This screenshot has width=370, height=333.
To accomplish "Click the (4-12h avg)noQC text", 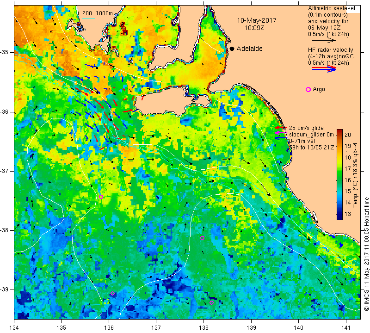I will 331,56.
